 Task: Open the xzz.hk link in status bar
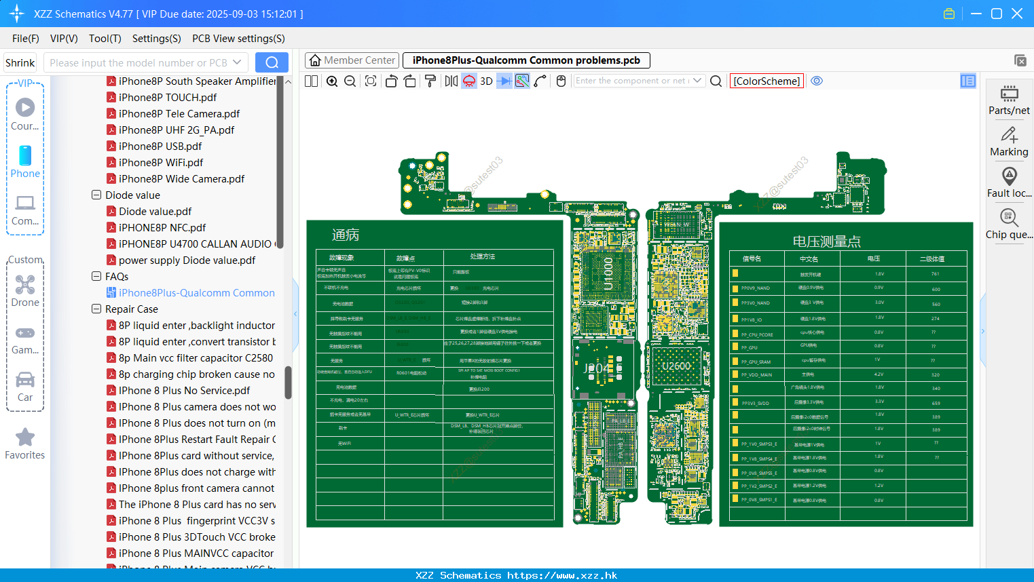pyautogui.click(x=562, y=575)
